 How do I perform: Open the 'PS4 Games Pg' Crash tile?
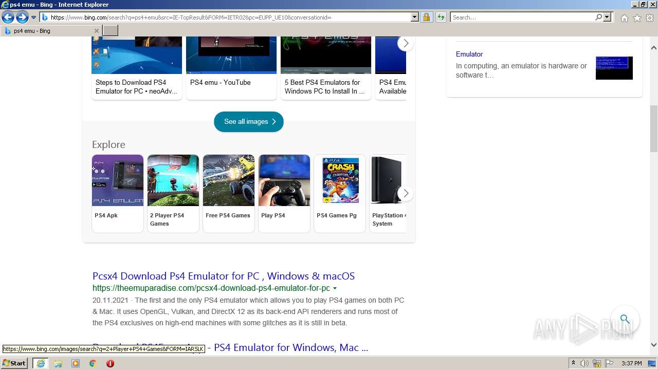coord(340,193)
